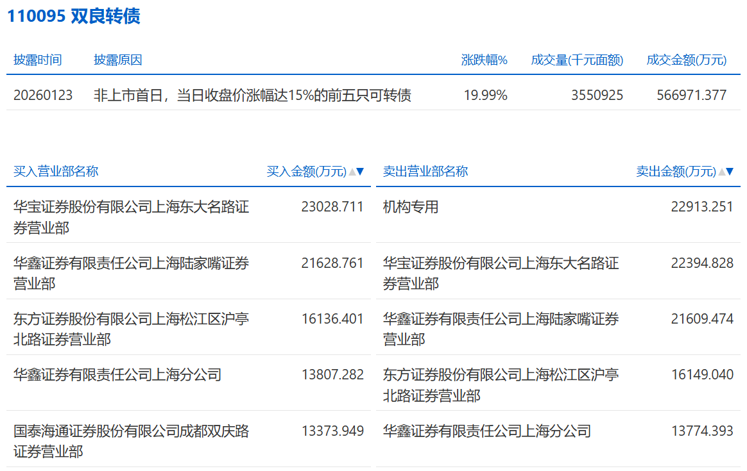Viewport: 747px width, 471px height.
Task: Click the 卖出营业部名称 column header
Action: point(425,172)
